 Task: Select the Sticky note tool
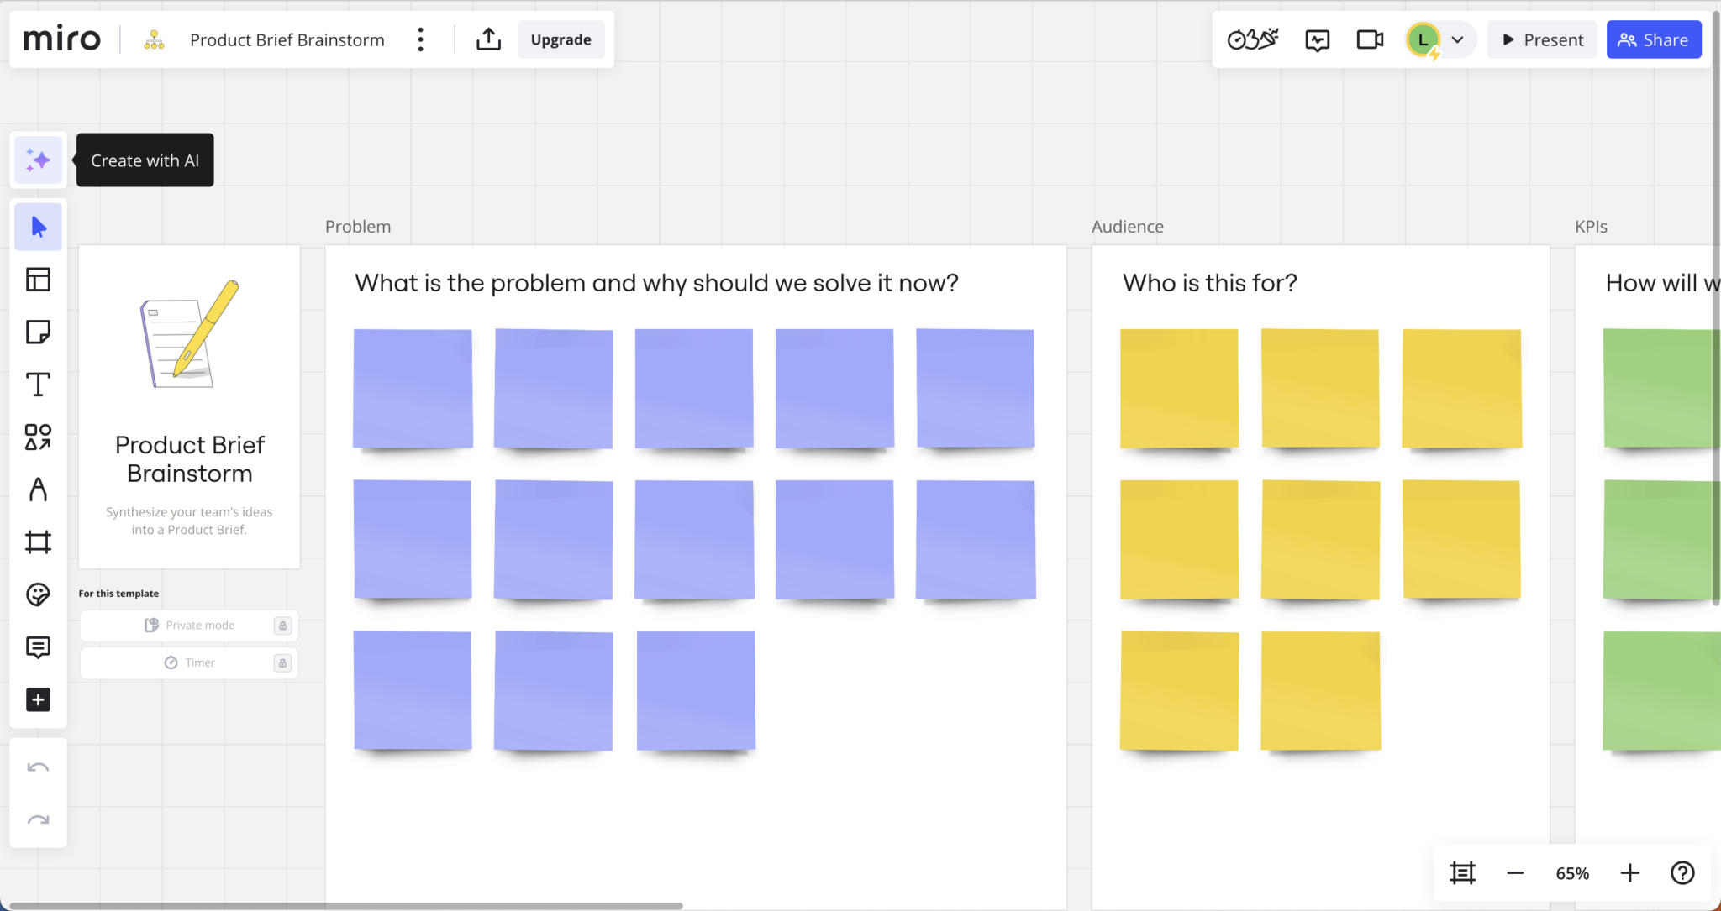pyautogui.click(x=38, y=332)
